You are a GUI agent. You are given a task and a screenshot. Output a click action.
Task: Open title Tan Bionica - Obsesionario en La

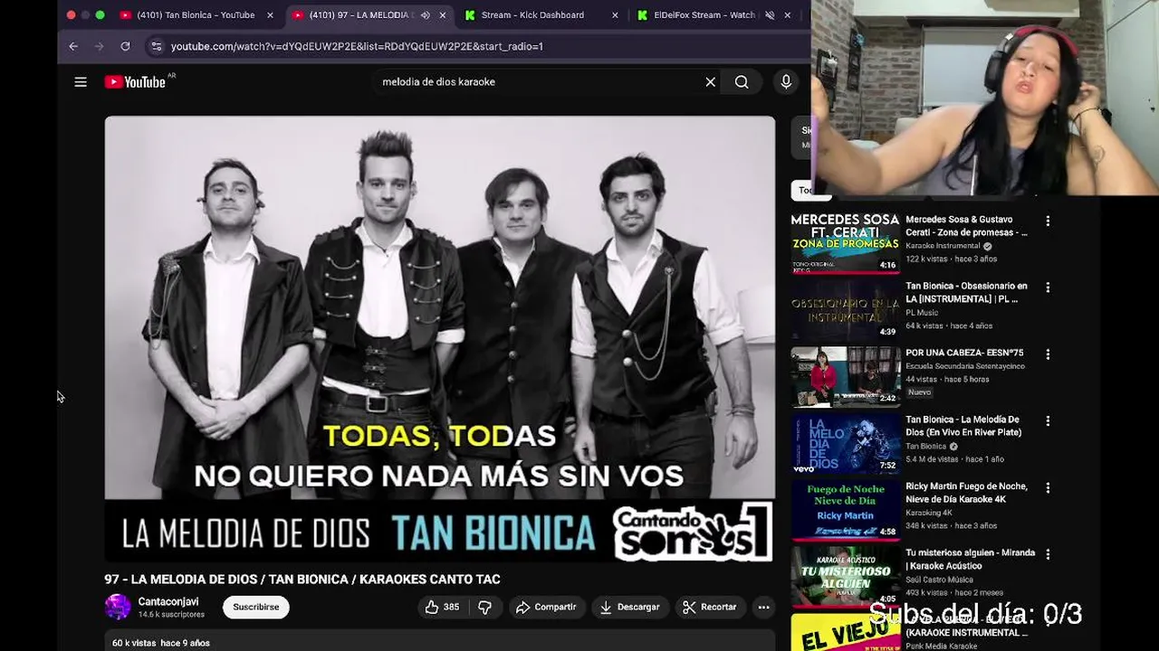(x=967, y=293)
